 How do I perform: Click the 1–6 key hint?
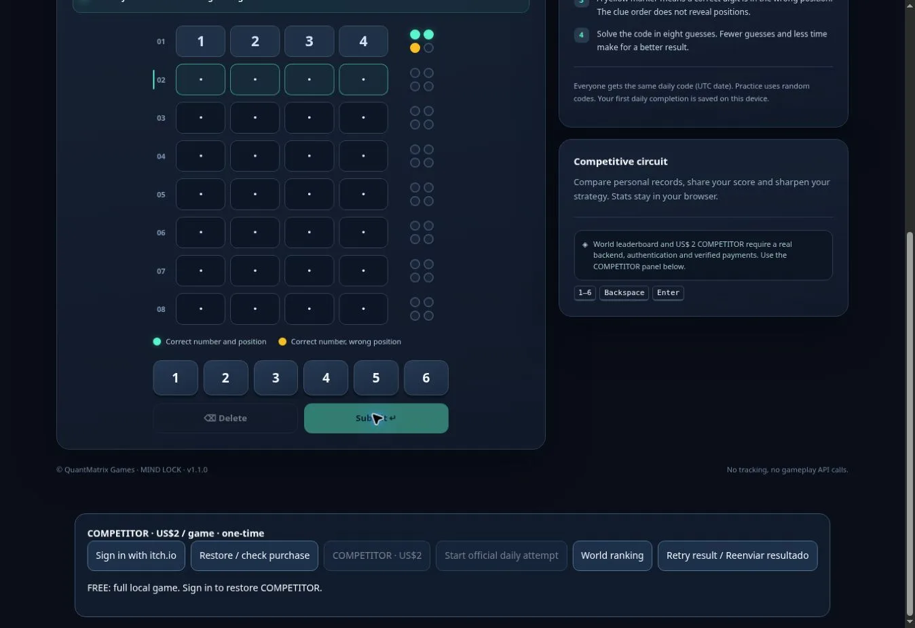585,293
